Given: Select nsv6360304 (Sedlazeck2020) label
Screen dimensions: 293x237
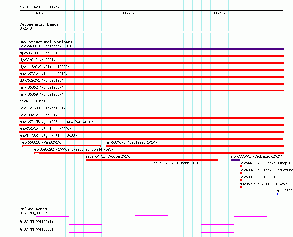Looking at the screenshot, I should [45, 129].
